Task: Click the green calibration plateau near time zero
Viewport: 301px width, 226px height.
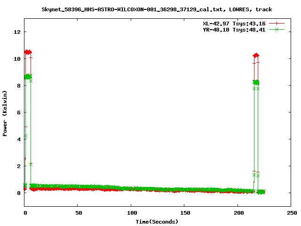Action: (x=28, y=77)
